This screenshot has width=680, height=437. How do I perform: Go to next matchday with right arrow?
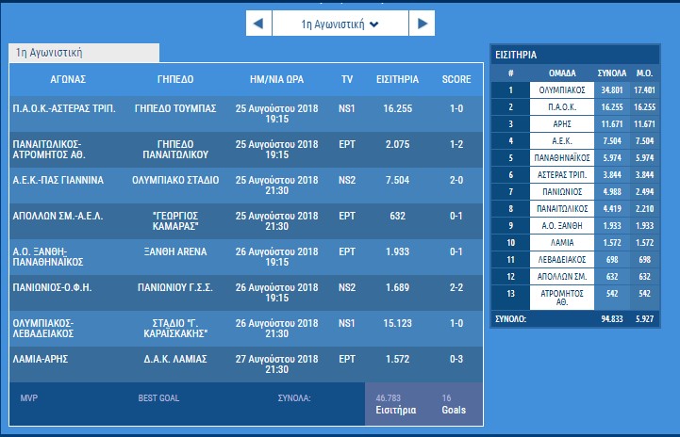(423, 24)
